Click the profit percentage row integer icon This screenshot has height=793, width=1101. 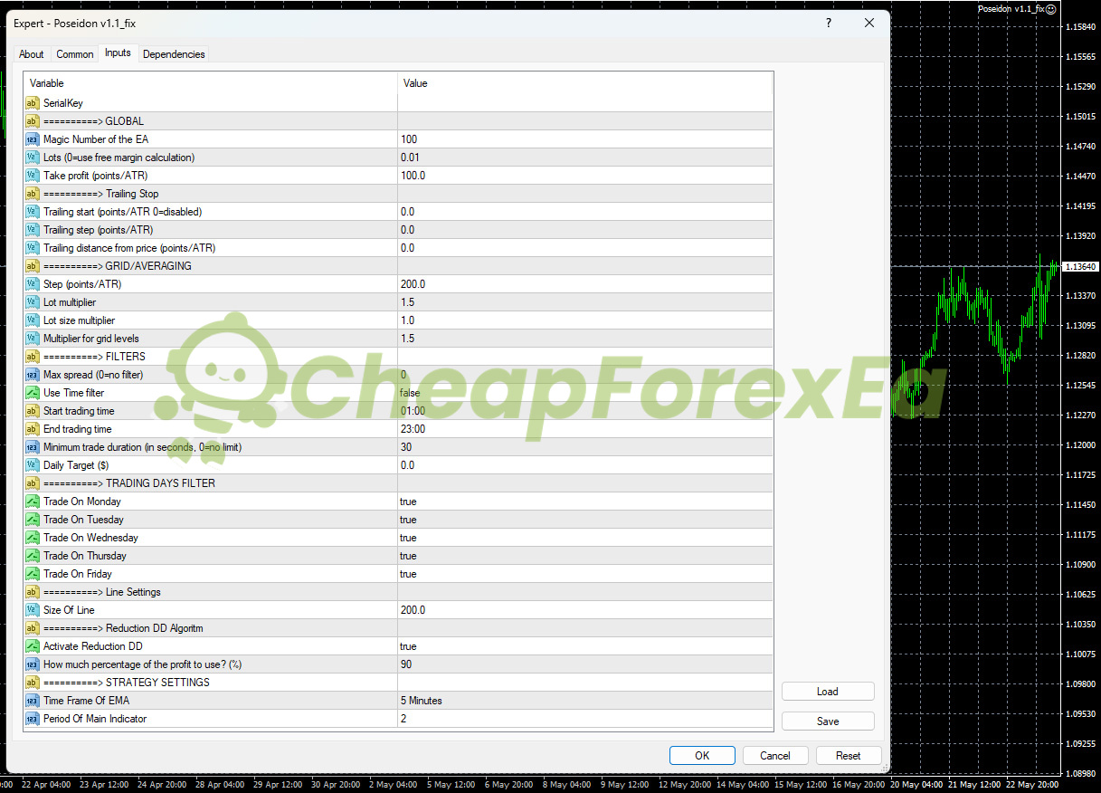click(x=32, y=664)
